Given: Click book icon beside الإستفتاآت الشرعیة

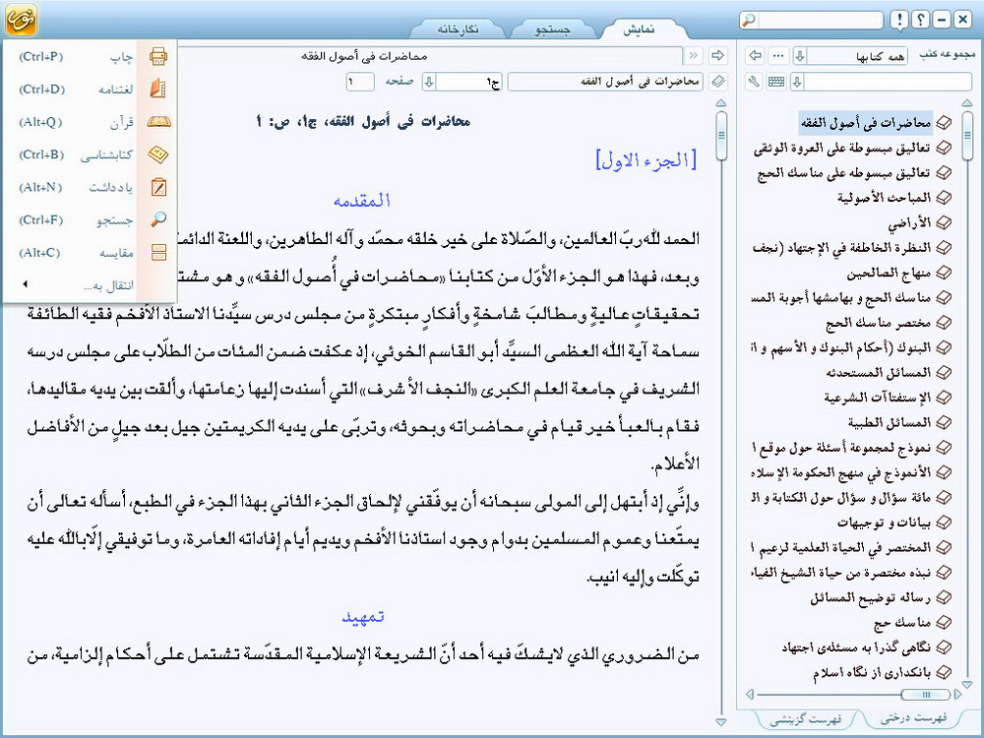Looking at the screenshot, I should (944, 398).
